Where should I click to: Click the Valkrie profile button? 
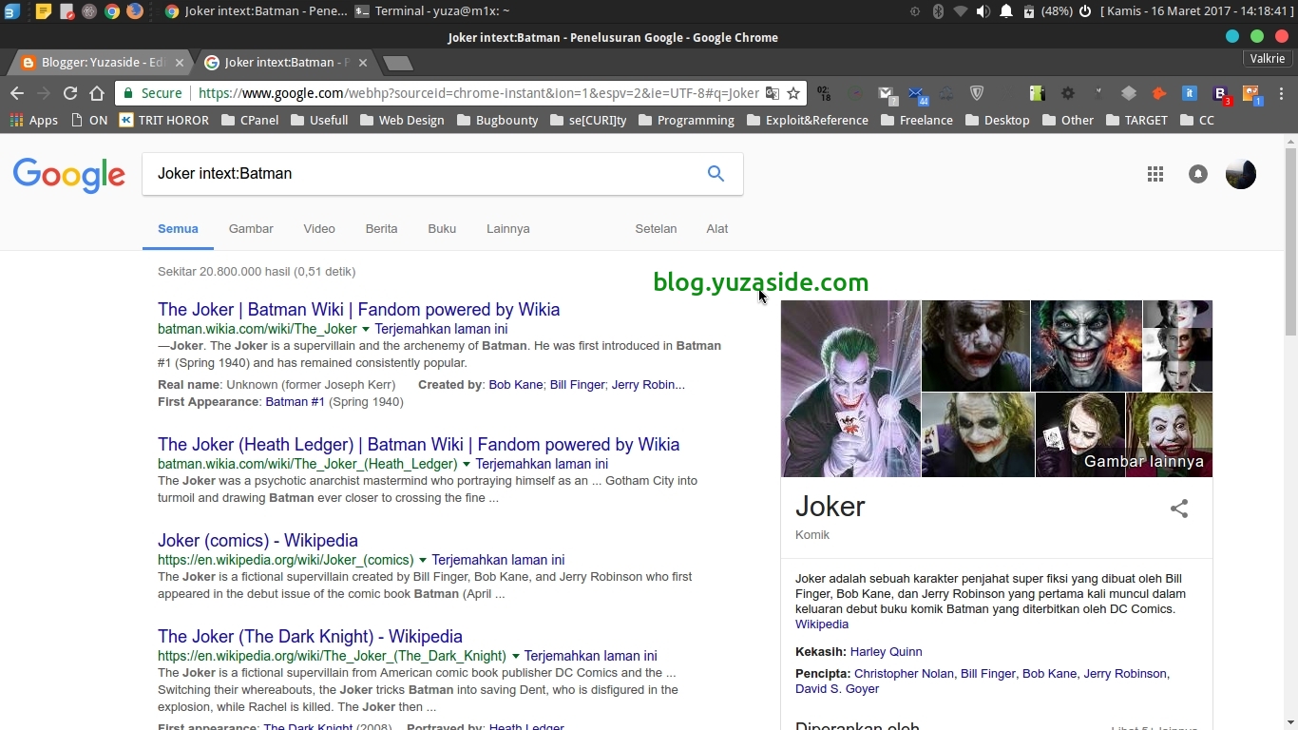1268,59
